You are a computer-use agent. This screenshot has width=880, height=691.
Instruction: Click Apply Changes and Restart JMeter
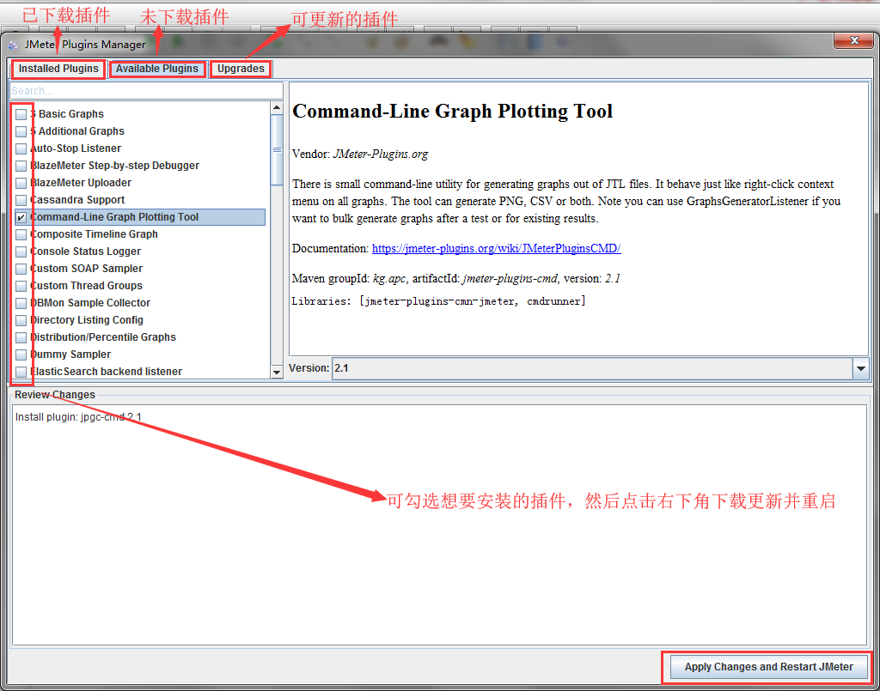pyautogui.click(x=768, y=667)
